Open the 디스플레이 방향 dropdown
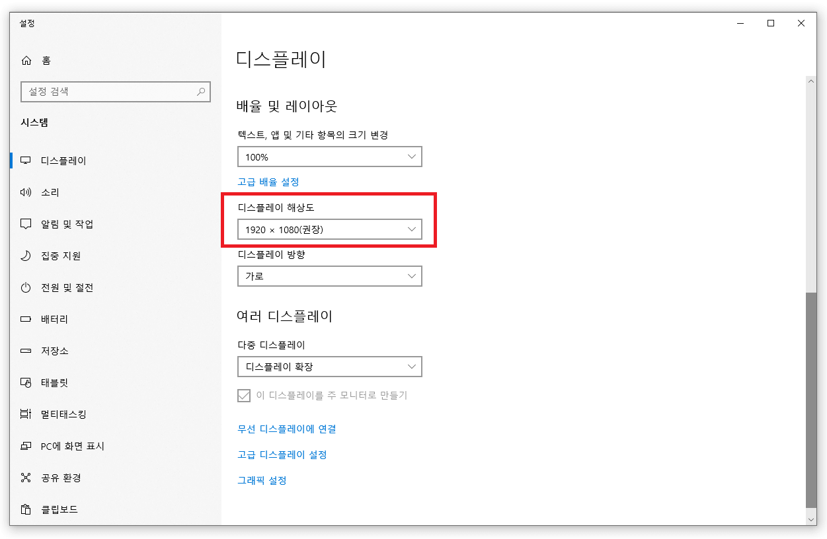The height and width of the screenshot is (539, 827). (329, 275)
